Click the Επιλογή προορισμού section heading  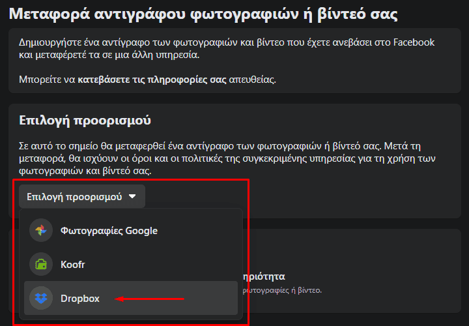(x=85, y=121)
